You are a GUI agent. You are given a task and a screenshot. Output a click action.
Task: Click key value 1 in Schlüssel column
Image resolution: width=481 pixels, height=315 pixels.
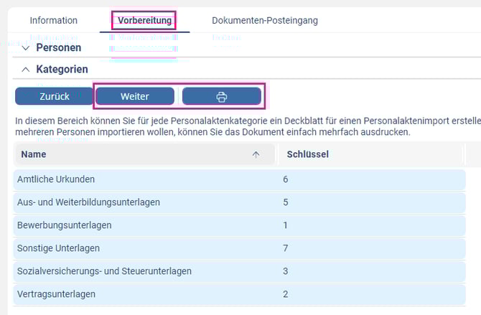pyautogui.click(x=286, y=225)
